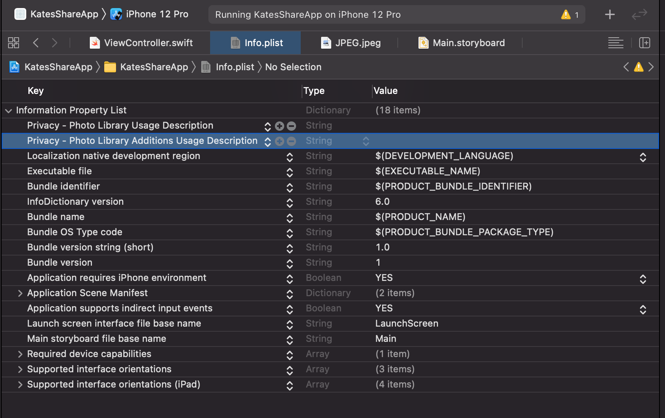The width and height of the screenshot is (665, 418).
Task: Click the warning badge in activity bar
Action: (570, 14)
